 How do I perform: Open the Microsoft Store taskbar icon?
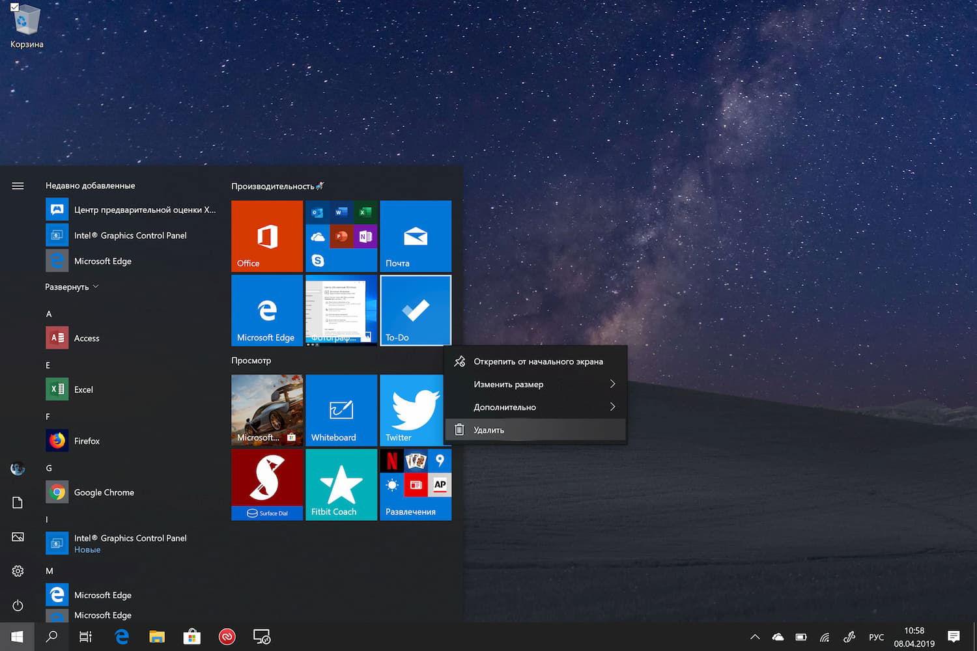pyautogui.click(x=191, y=637)
